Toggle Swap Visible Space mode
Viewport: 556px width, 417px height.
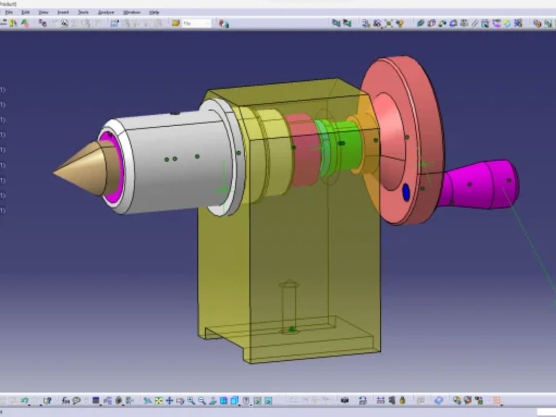tap(269, 399)
